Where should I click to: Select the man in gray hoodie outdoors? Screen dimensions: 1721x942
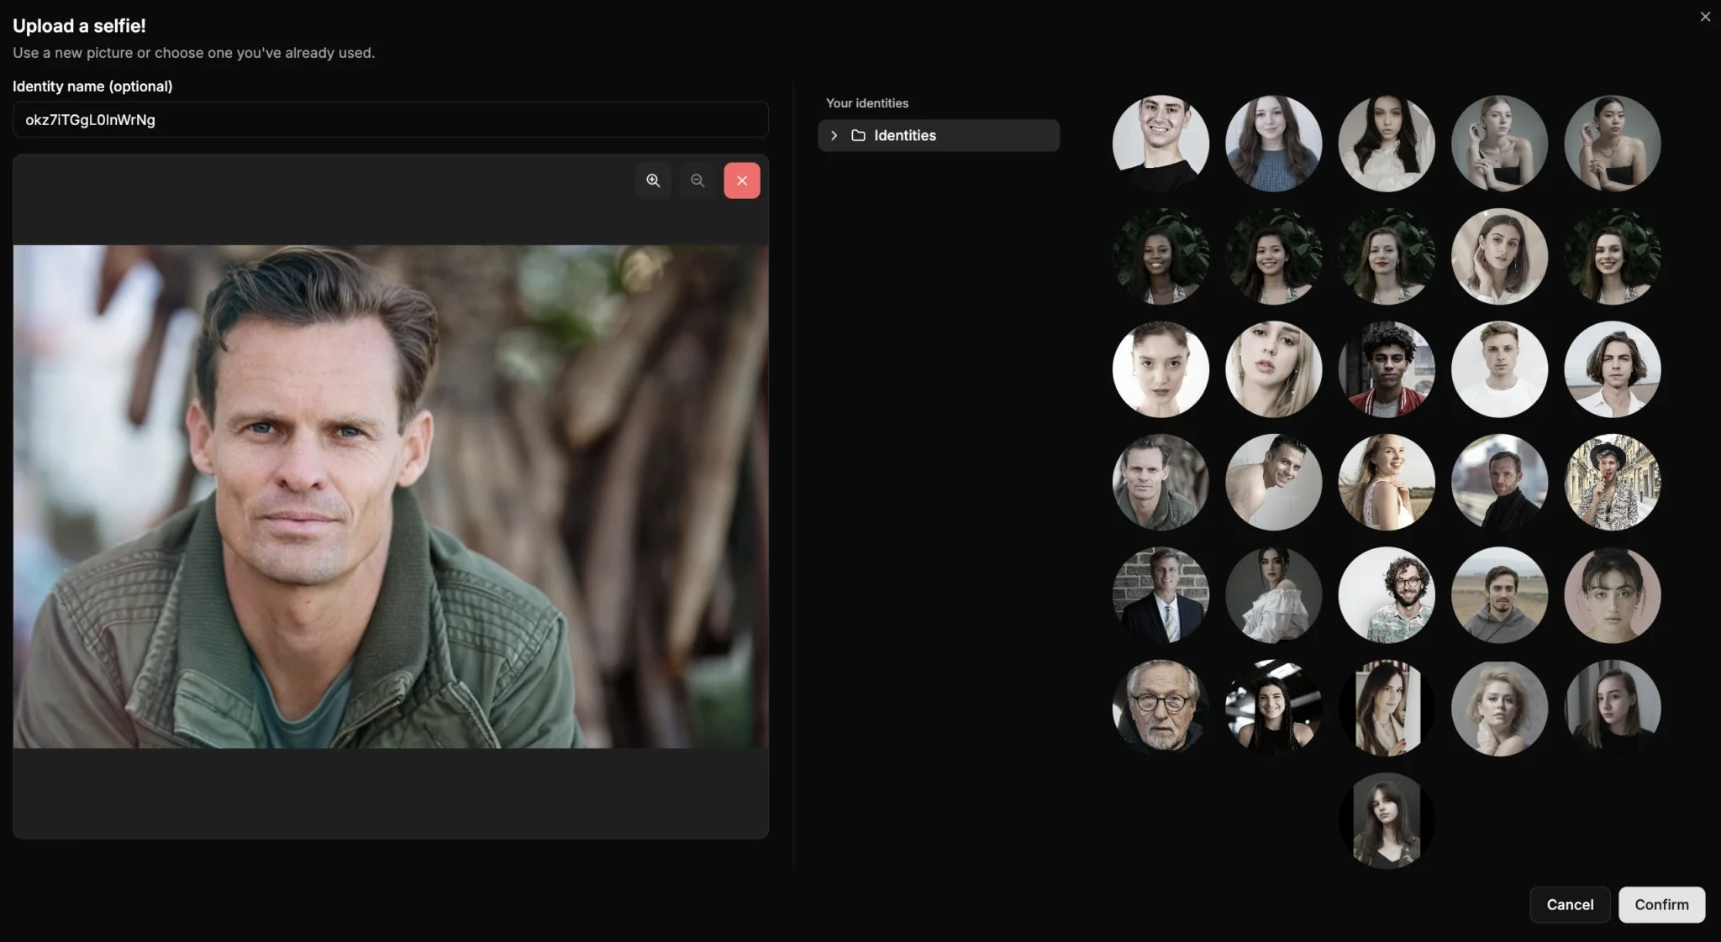pyautogui.click(x=1499, y=595)
